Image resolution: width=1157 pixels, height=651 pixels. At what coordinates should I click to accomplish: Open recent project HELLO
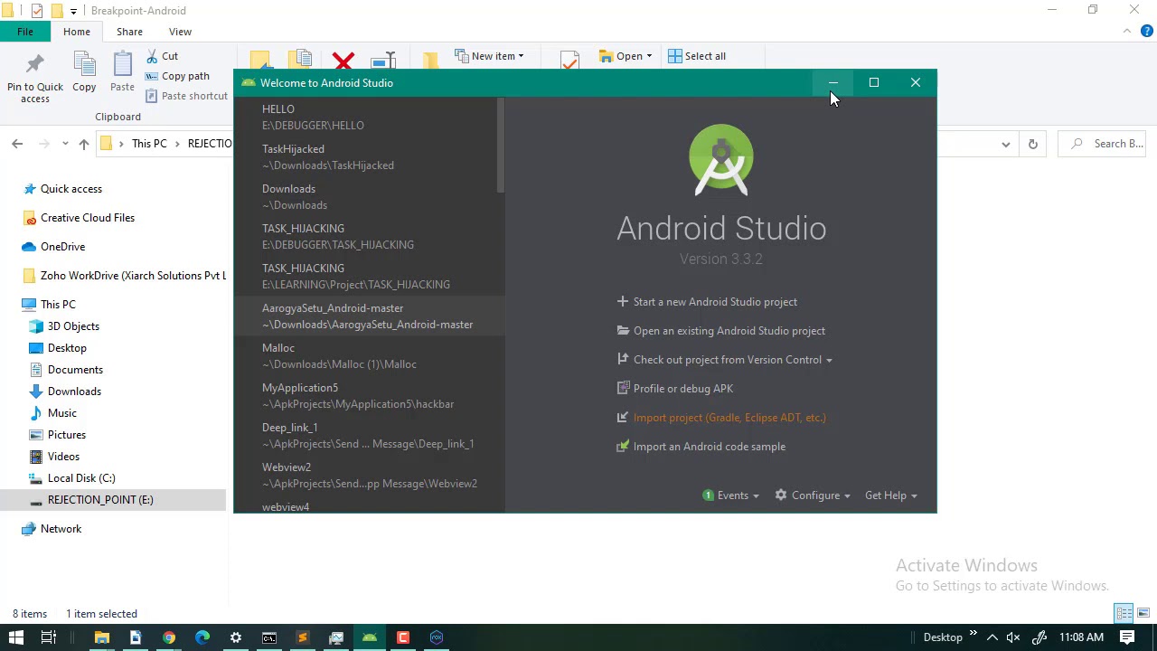coord(369,117)
